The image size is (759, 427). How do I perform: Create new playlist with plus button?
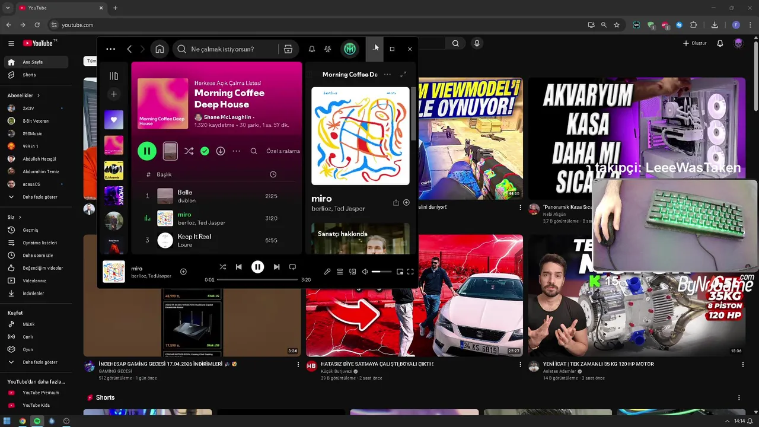[x=114, y=94]
